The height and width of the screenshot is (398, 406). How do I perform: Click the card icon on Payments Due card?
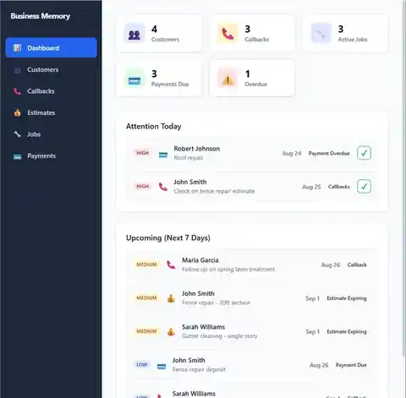(x=134, y=79)
